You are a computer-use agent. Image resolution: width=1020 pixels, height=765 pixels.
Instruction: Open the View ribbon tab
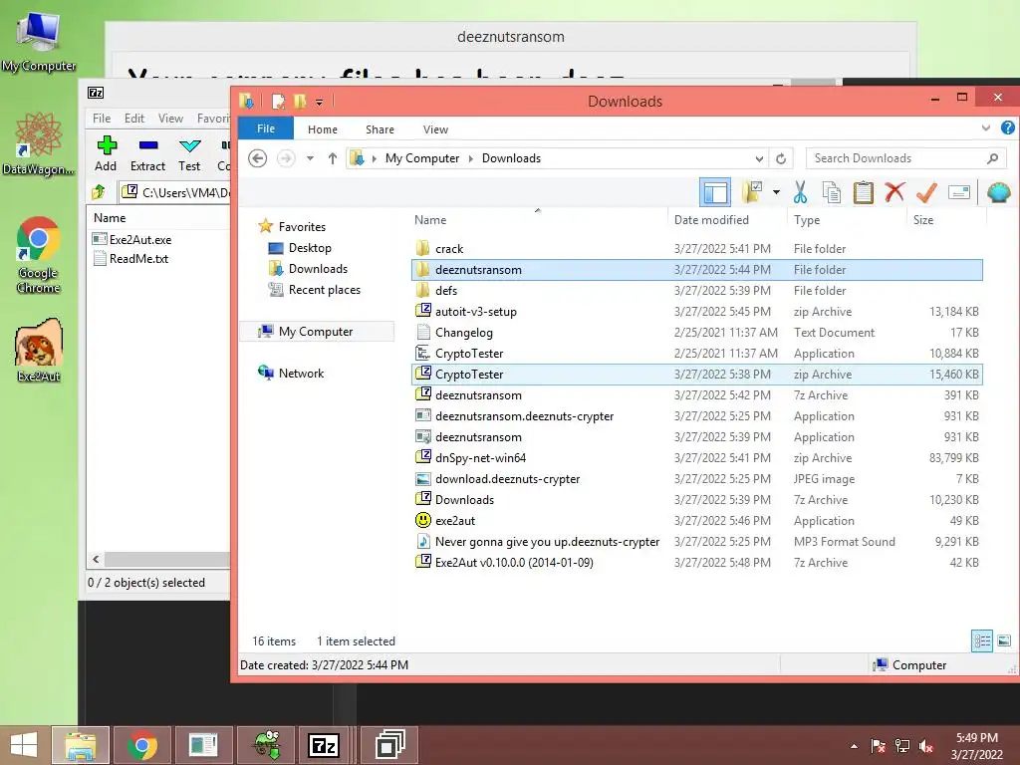[435, 129]
